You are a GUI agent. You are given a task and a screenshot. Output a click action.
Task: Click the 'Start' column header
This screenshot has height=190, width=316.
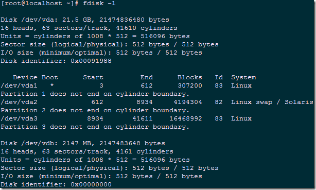coord(93,77)
